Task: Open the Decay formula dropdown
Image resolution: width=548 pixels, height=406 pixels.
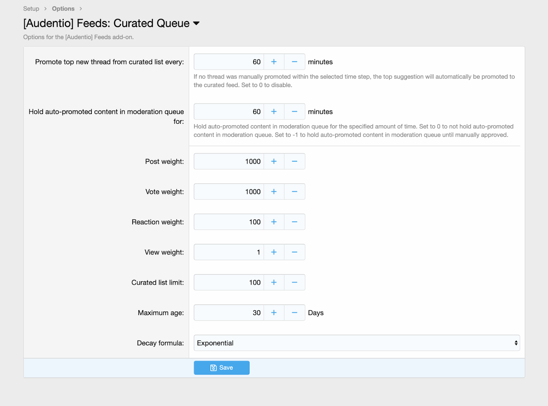Action: [357, 343]
